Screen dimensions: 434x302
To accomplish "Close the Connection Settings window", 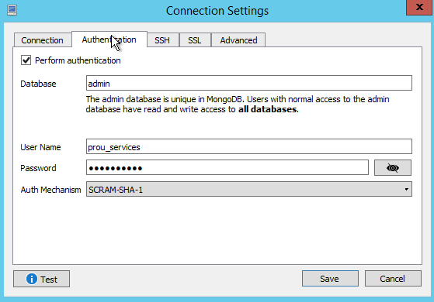I will pyautogui.click(x=419, y=7).
